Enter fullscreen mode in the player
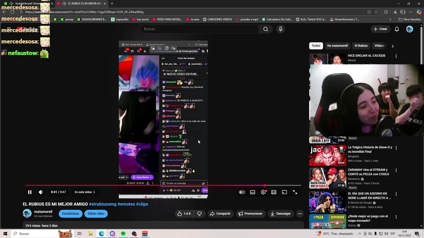Viewport: 424px width, 238px height. 295,192
